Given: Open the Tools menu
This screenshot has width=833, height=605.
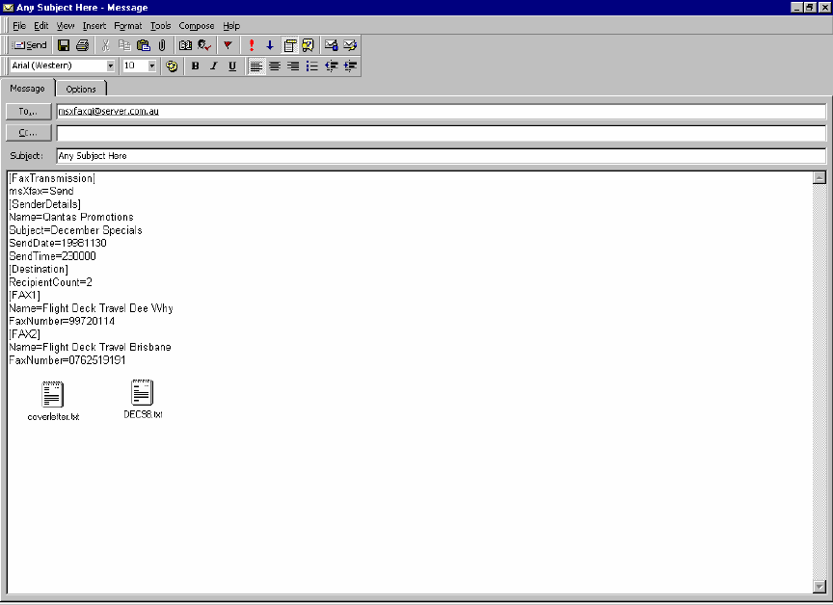Looking at the screenshot, I should [160, 25].
